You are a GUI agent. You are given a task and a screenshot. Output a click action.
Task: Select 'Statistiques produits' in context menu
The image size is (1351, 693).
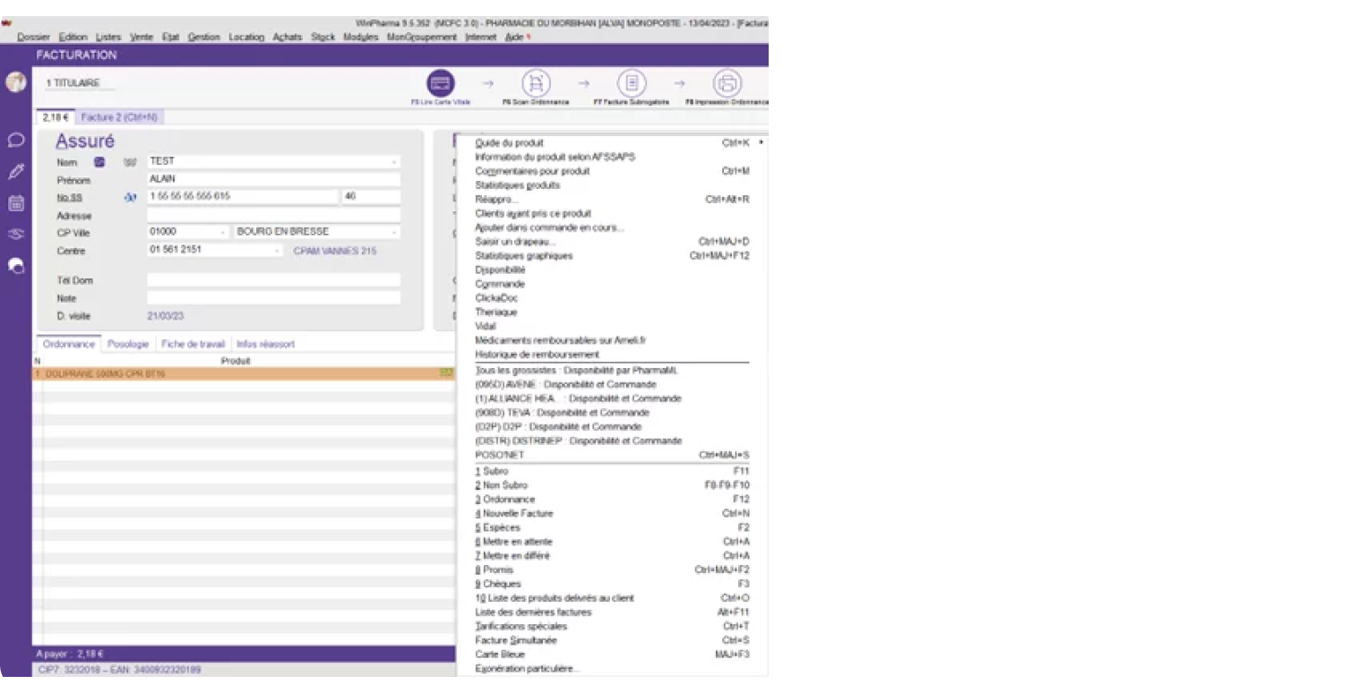point(517,185)
